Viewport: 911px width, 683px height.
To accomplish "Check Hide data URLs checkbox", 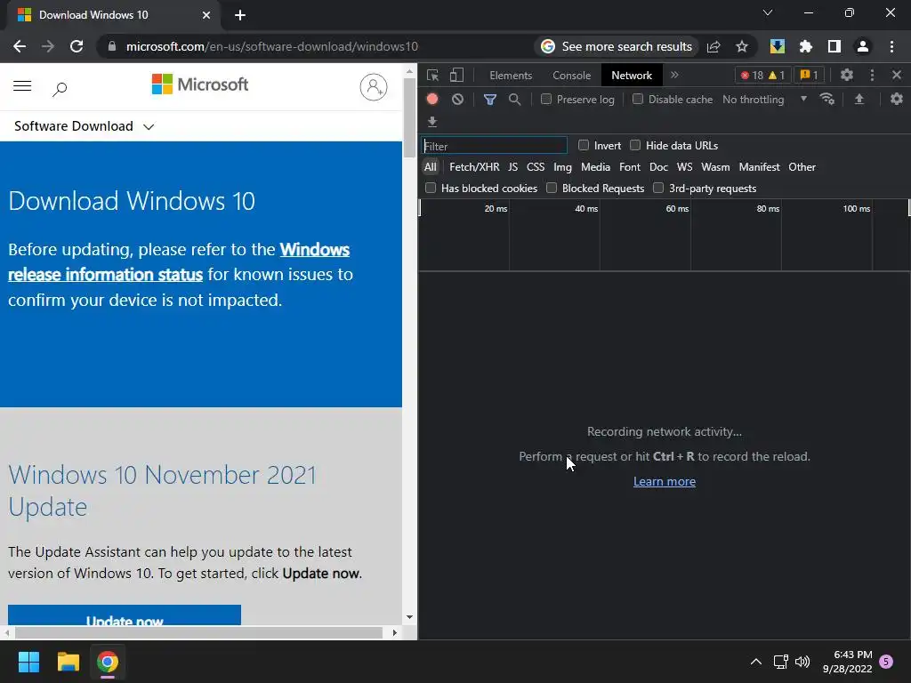I will coord(635,145).
